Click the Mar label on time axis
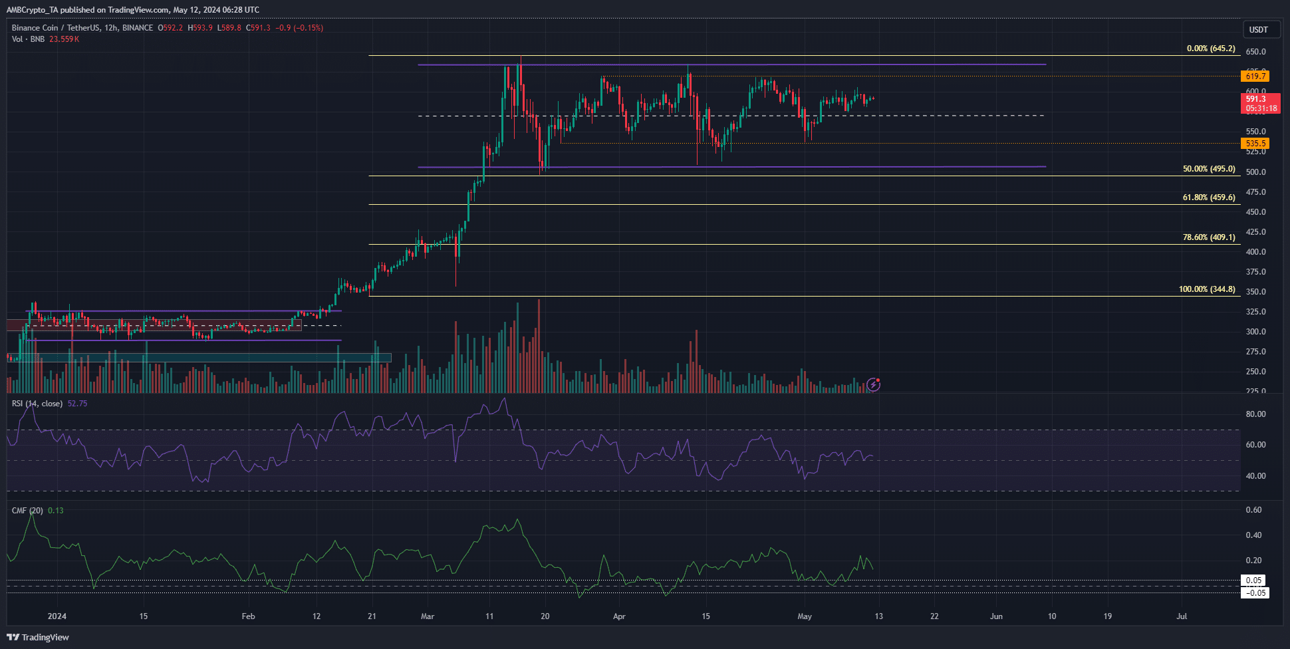Screen dimensions: 1290x649 (x=428, y=616)
